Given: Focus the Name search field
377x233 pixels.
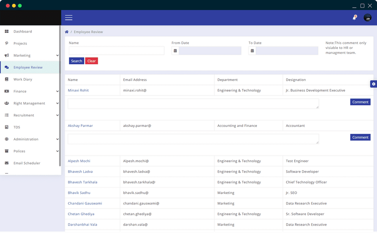Looking at the screenshot, I should pyautogui.click(x=117, y=51).
